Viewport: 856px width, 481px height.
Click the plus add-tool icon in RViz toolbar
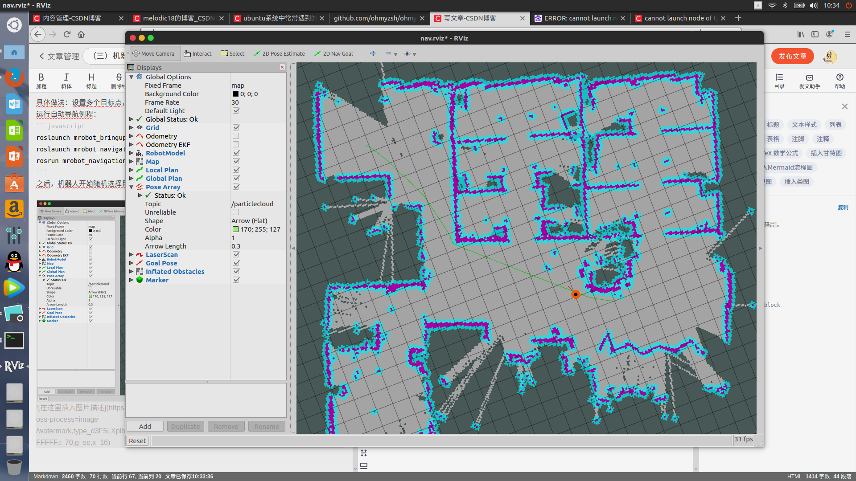373,54
